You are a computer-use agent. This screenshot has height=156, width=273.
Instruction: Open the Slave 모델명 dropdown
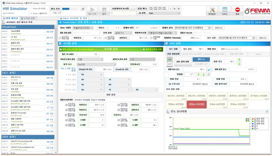tap(92, 28)
